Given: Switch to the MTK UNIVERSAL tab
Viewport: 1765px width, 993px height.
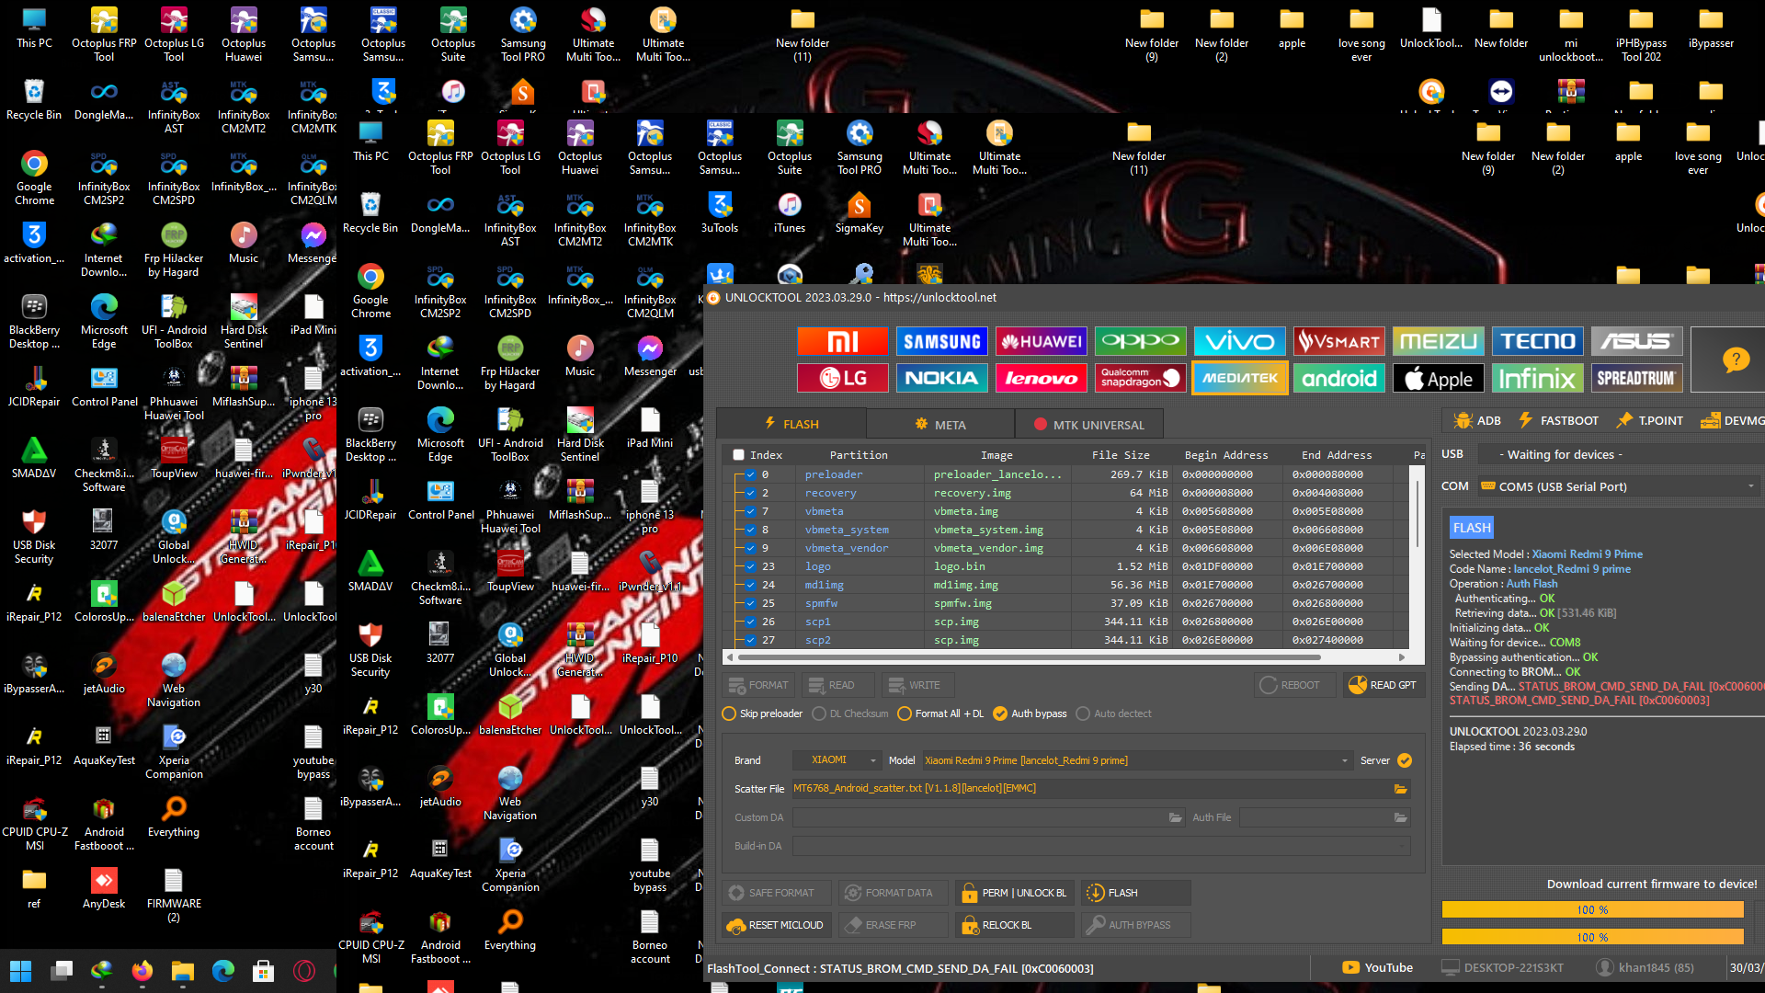Looking at the screenshot, I should pyautogui.click(x=1088, y=425).
